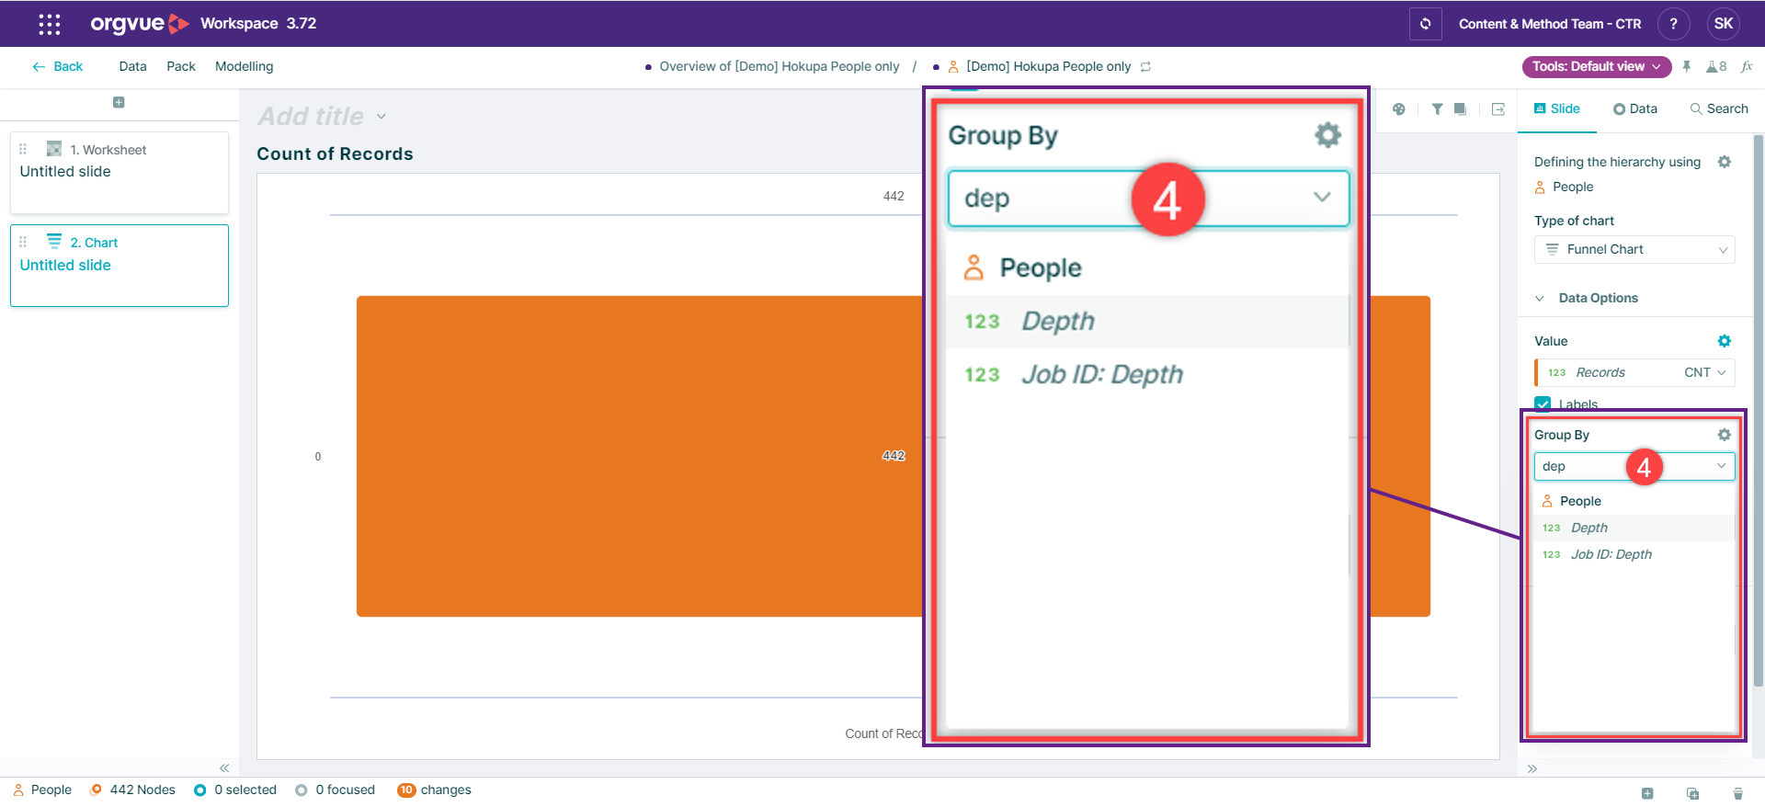1765x807 pixels.
Task: Click the 442 Nodes status entry
Action: click(x=132, y=790)
